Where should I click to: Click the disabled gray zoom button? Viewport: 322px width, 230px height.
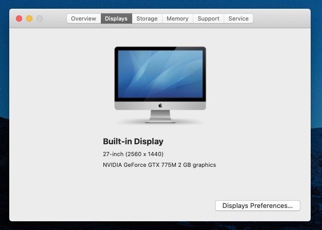40,18
